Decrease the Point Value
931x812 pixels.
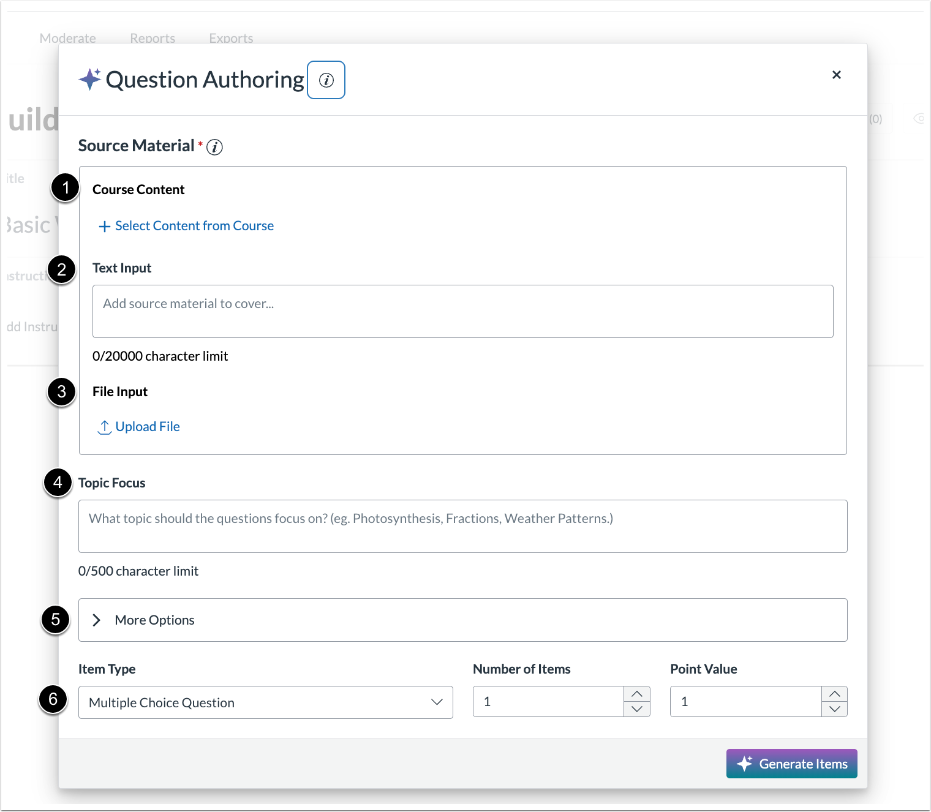(834, 709)
